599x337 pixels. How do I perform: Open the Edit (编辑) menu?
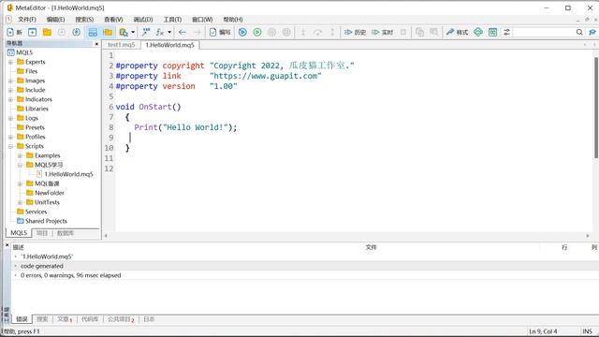pos(56,20)
